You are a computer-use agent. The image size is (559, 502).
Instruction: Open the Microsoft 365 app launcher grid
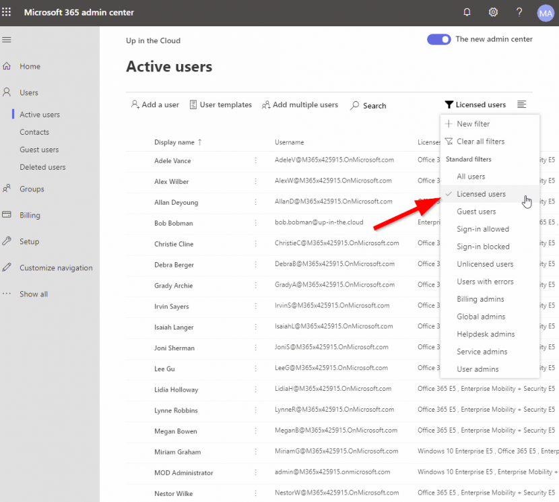coord(7,12)
